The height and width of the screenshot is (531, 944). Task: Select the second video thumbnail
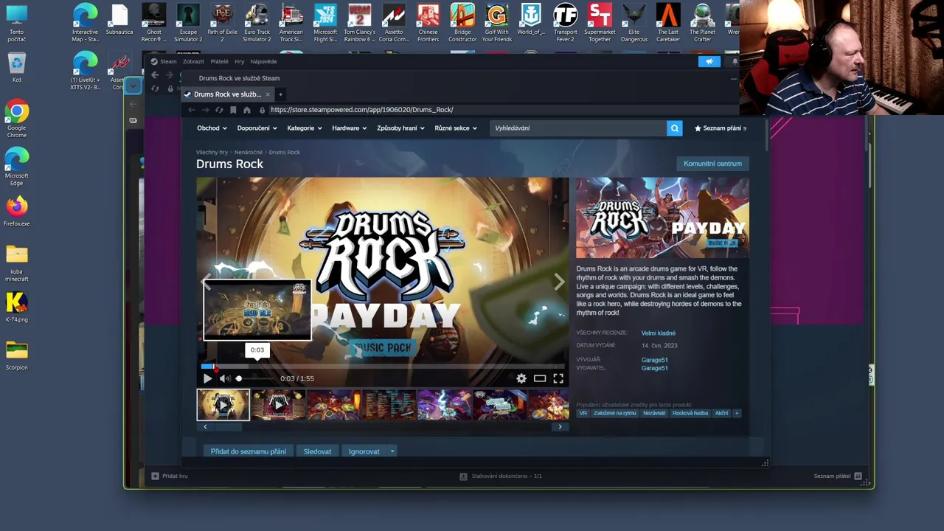click(278, 405)
